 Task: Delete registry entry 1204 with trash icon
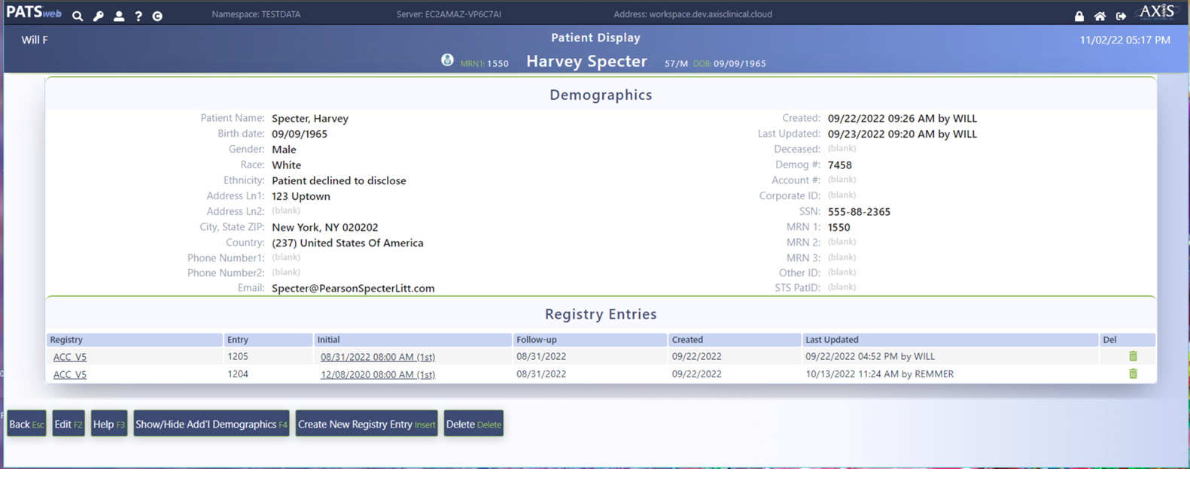pyautogui.click(x=1133, y=374)
